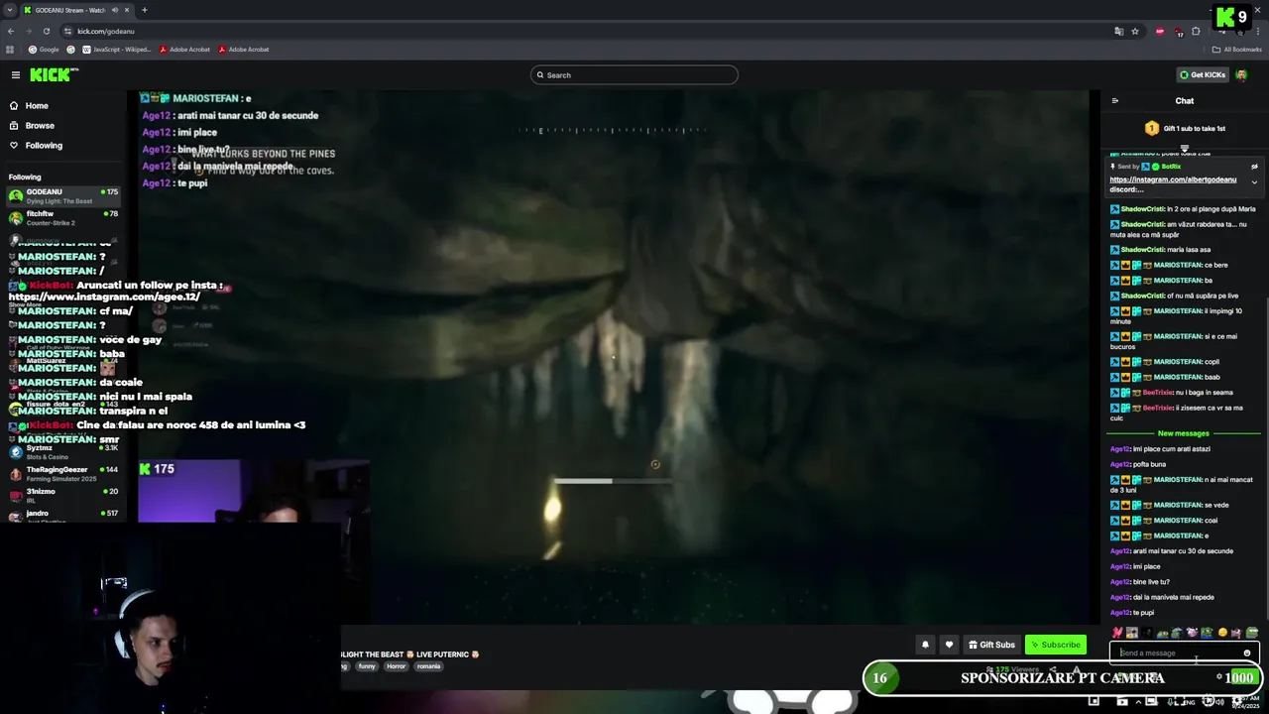
Task: Mute the GODEANU Stream tab audio
Action: [x=115, y=10]
